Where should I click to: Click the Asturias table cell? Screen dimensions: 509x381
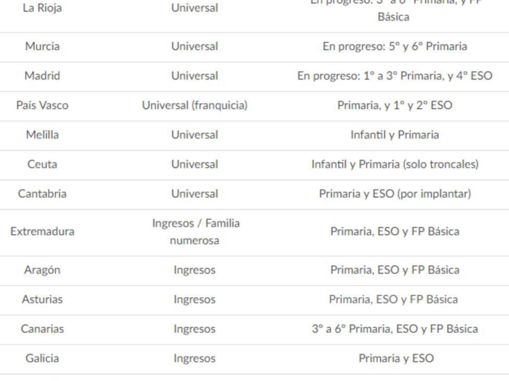click(x=42, y=299)
